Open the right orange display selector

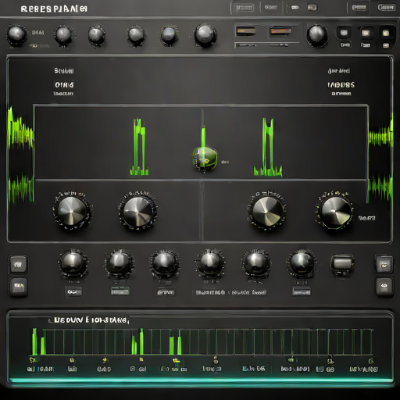[x=280, y=31]
